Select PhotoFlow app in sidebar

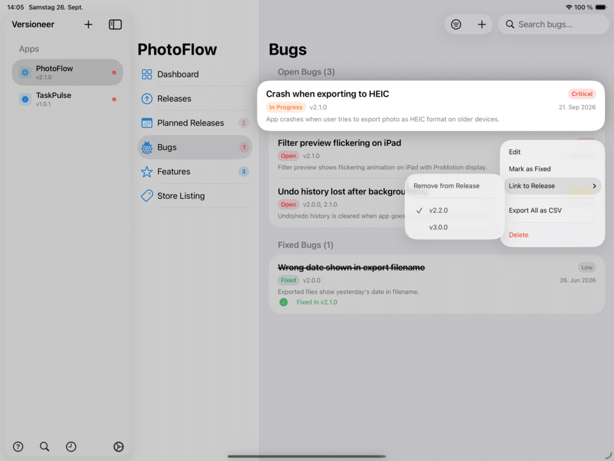tap(67, 73)
